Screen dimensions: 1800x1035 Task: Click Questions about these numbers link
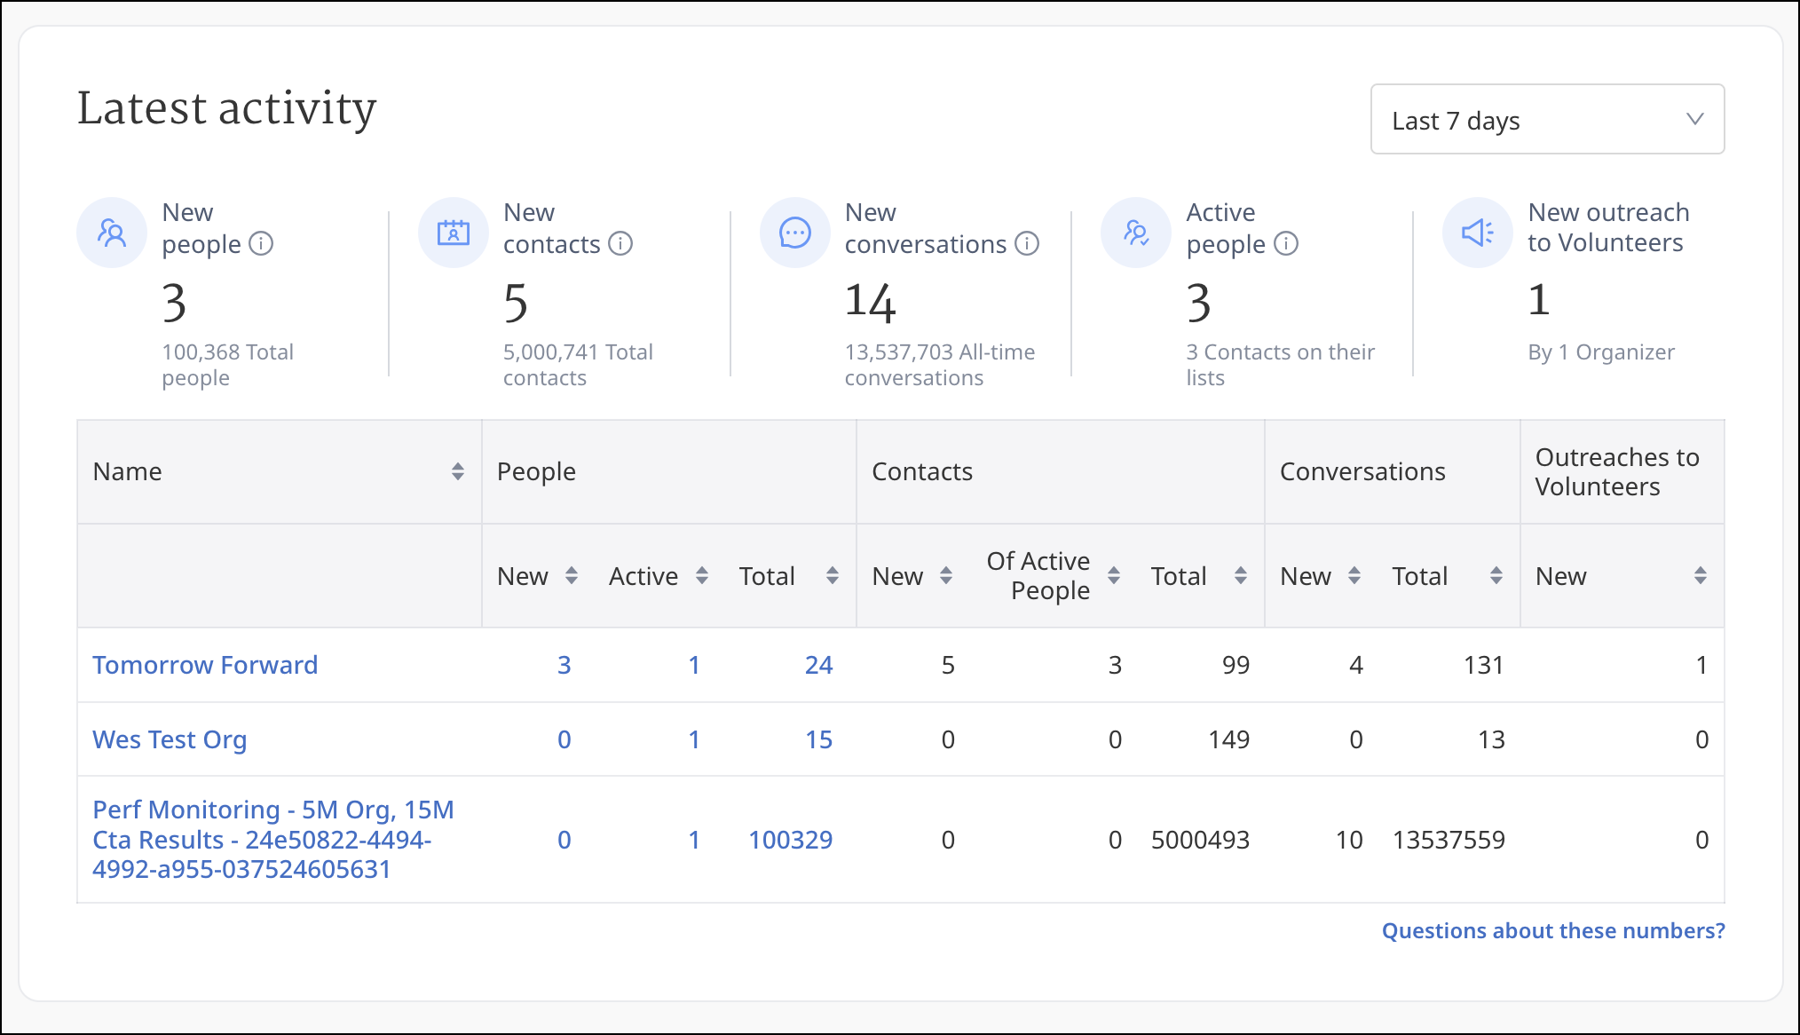pos(1553,930)
